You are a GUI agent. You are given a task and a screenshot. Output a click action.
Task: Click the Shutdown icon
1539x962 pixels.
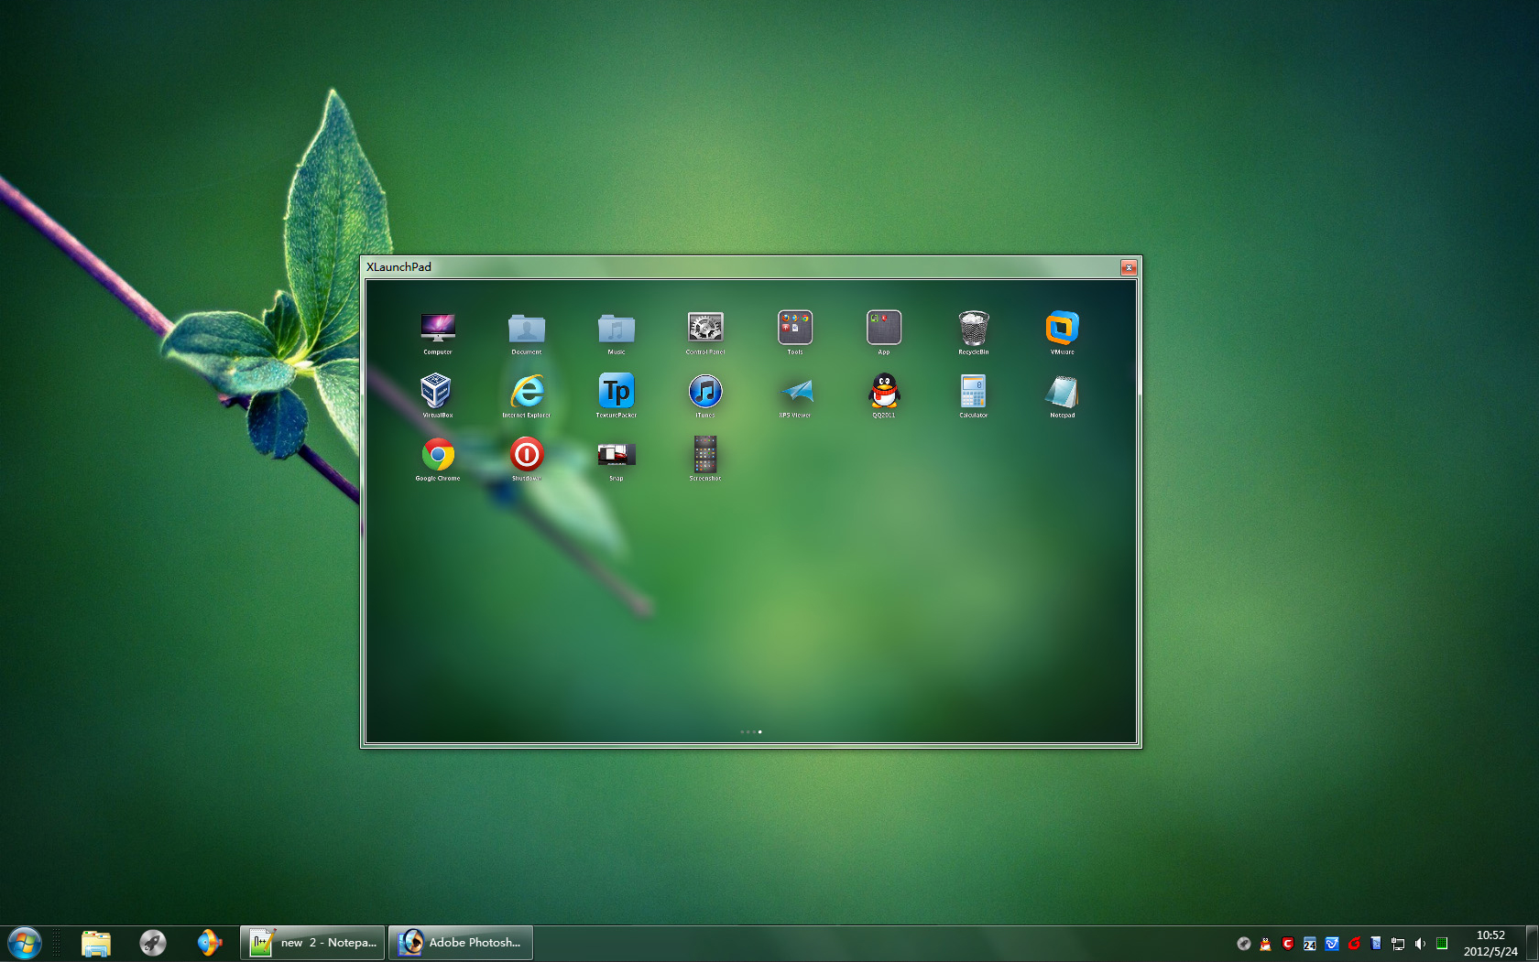coord(527,455)
